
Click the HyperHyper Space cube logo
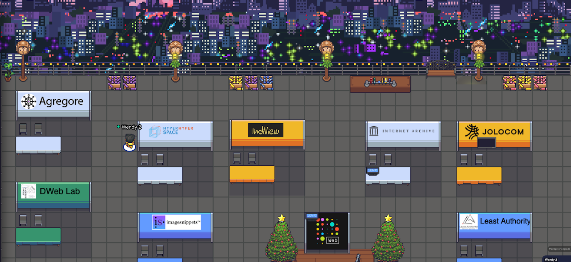click(155, 131)
